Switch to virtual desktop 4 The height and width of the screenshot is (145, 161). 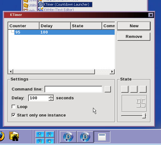[x=50, y=141]
